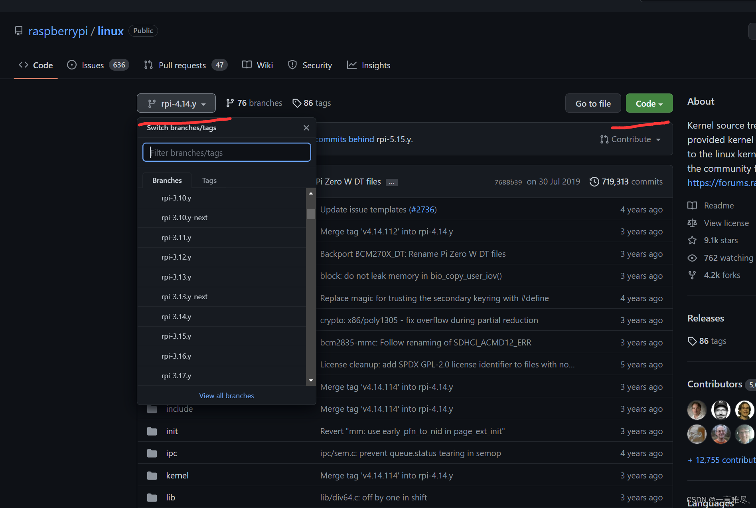The width and height of the screenshot is (756, 508).
Task: Open the lib folder
Action: coord(170,498)
